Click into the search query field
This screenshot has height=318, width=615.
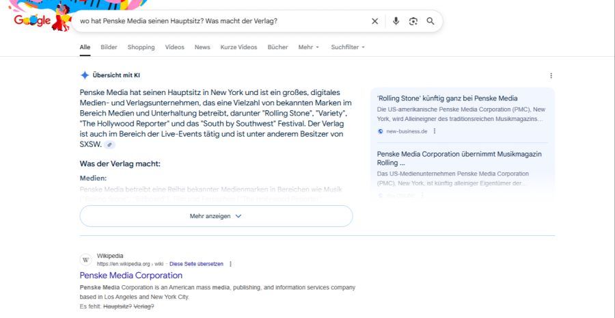tap(221, 21)
